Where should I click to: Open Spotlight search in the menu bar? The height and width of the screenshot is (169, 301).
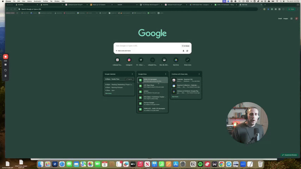coord(281,1)
